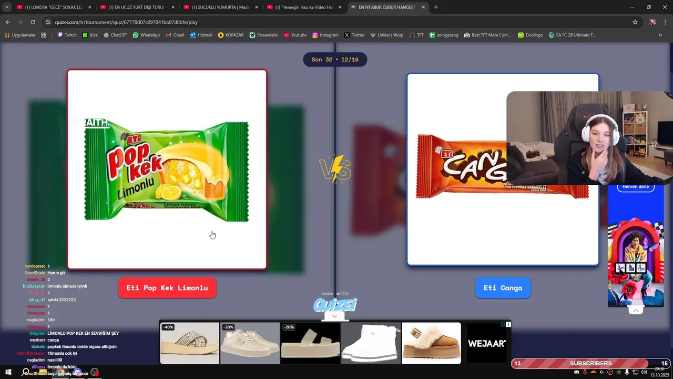Close the EN İYİ ABUR CUBUR tab
673x379 pixels.
pos(423,7)
